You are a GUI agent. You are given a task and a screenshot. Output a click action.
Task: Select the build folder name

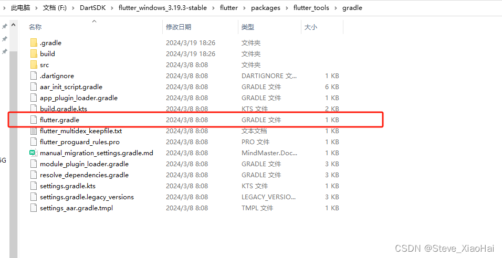[47, 53]
